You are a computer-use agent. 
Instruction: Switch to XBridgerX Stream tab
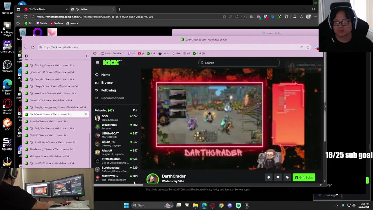pyautogui.click(x=55, y=156)
